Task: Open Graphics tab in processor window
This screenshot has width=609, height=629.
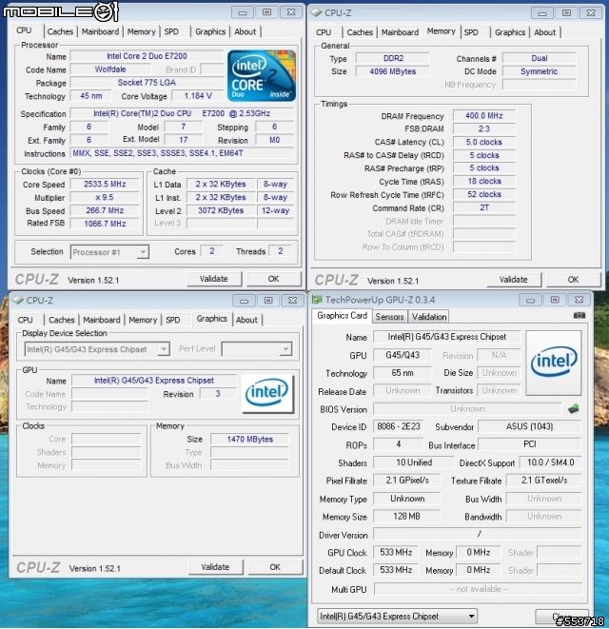Action: tap(210, 31)
